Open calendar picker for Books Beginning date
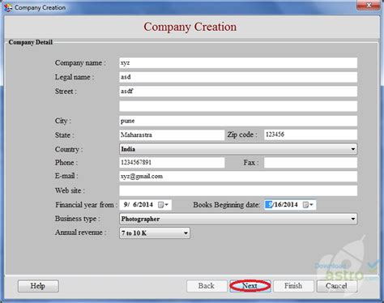 click(x=308, y=205)
